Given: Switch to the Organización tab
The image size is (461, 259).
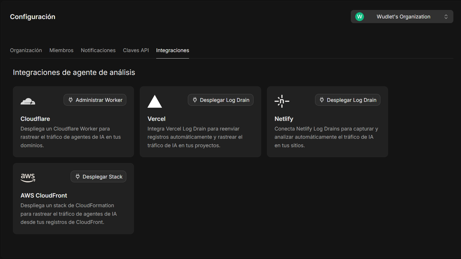Looking at the screenshot, I should coord(26,50).
